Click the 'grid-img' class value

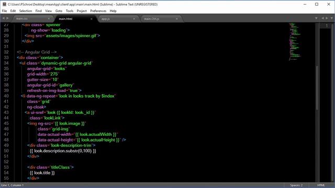tap(60, 129)
